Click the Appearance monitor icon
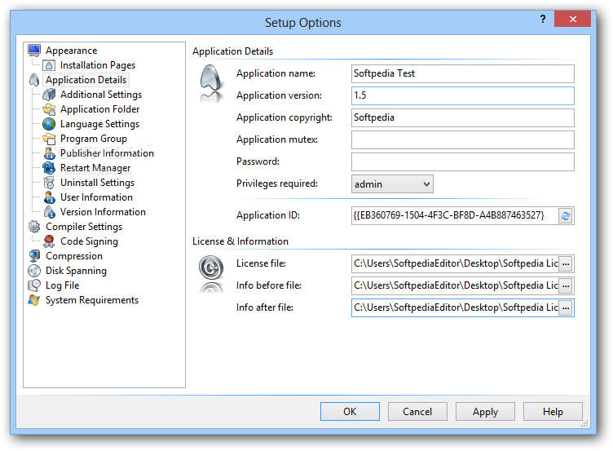 click(x=34, y=51)
